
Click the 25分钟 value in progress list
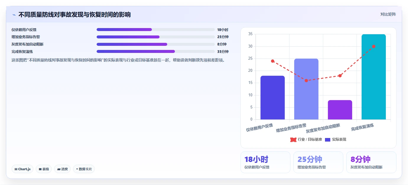[x=223, y=37]
